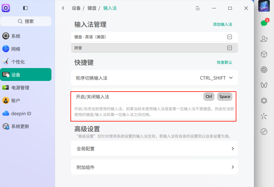Click the 输入法管理 heading
Viewport: 274px width, 187px height.
(90, 25)
